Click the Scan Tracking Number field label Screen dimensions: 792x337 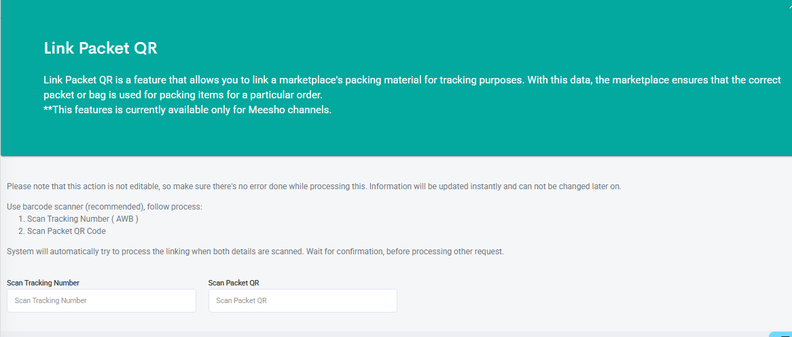point(43,283)
